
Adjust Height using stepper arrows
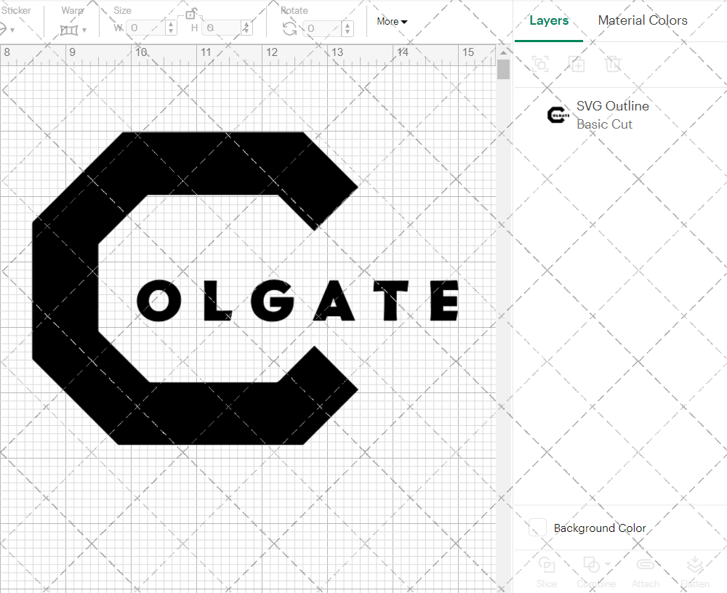(x=246, y=28)
